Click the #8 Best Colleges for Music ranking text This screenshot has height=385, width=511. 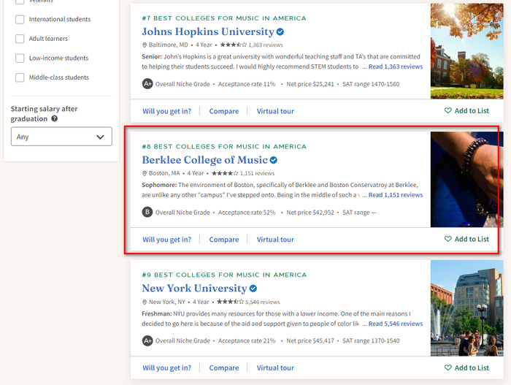(x=224, y=147)
